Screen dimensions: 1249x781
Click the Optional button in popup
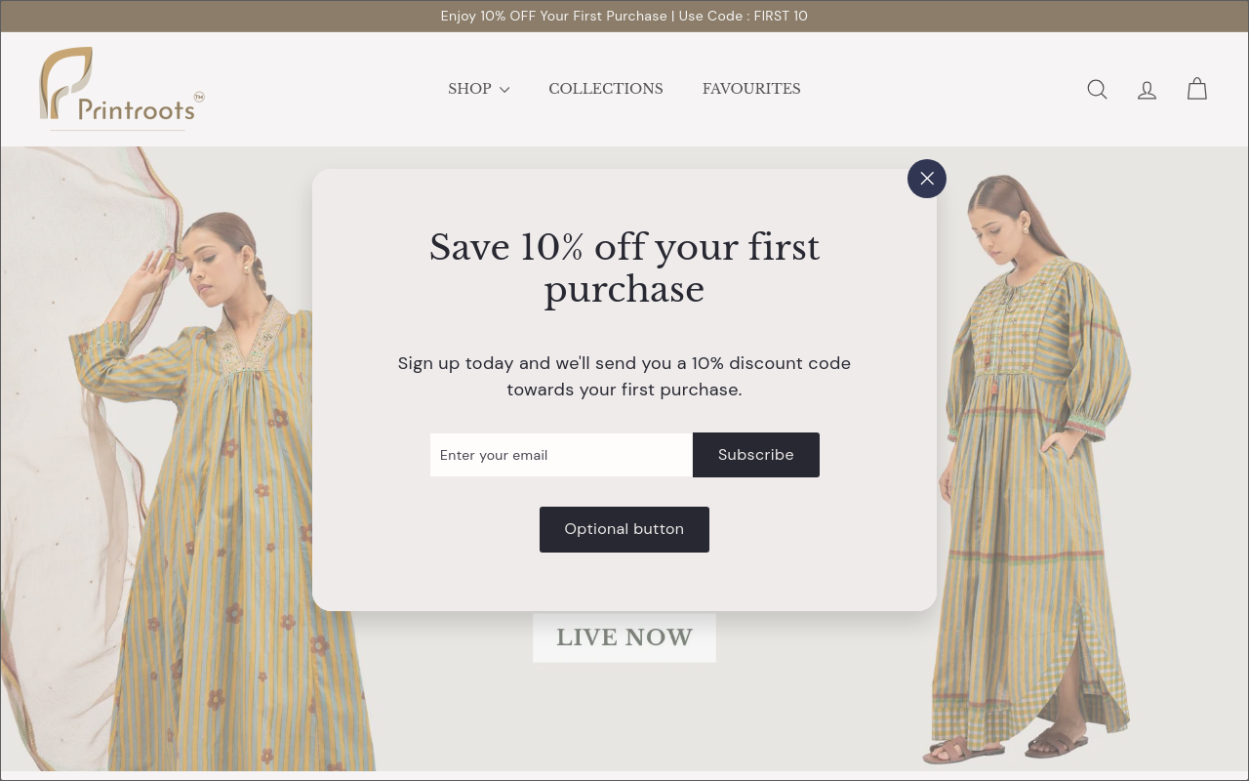pyautogui.click(x=624, y=529)
